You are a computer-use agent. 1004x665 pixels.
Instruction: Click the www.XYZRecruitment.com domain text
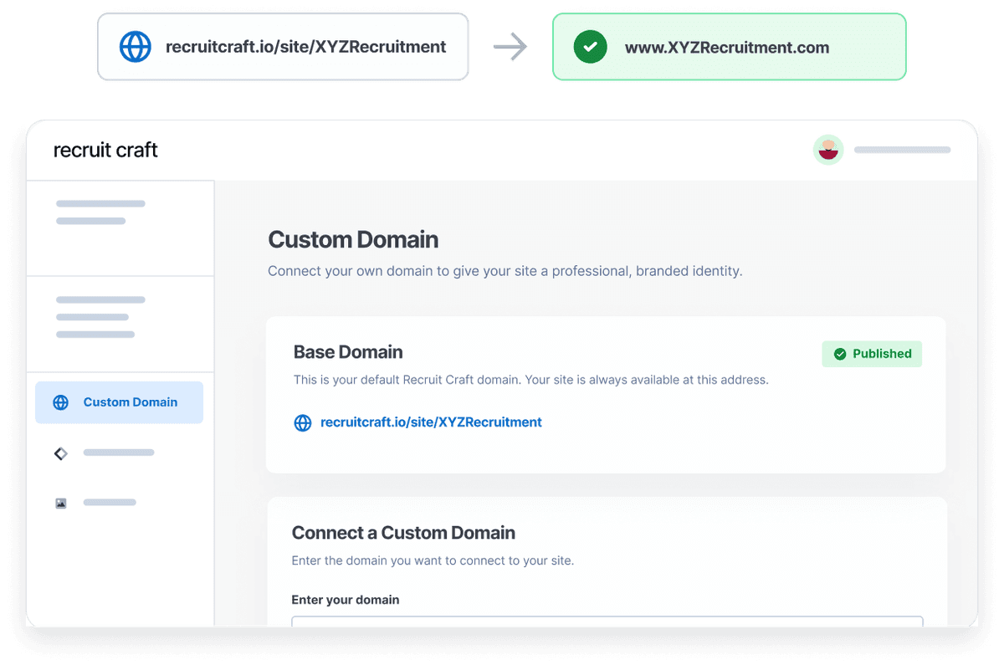[x=727, y=48]
